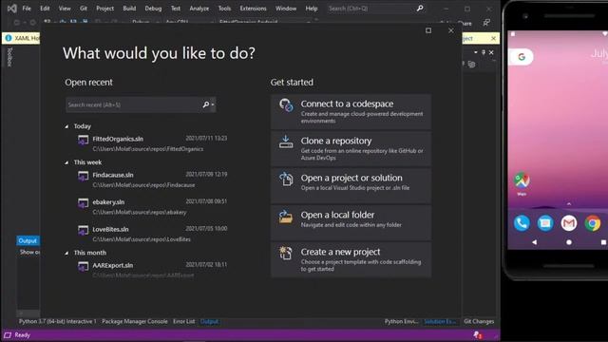
Task: Click the FittedOrganics solution file icon
Action: tap(83, 140)
